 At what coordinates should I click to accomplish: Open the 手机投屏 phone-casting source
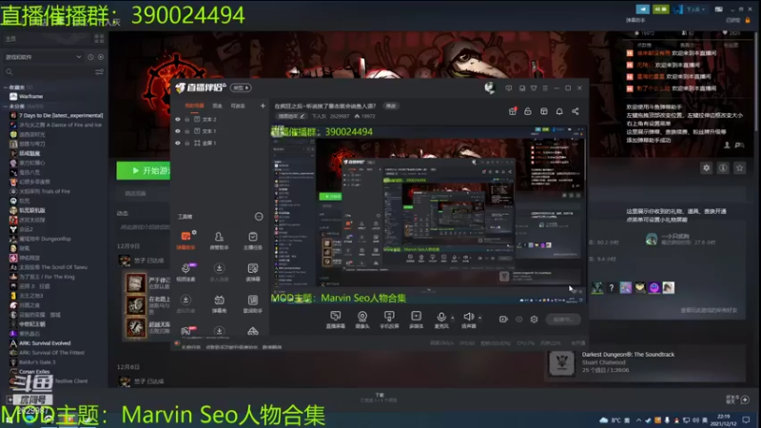click(x=389, y=317)
